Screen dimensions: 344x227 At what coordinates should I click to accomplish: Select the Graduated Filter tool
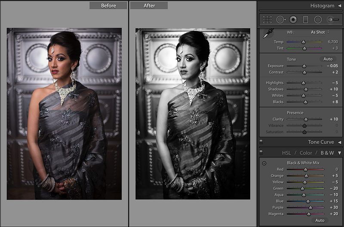click(305, 20)
